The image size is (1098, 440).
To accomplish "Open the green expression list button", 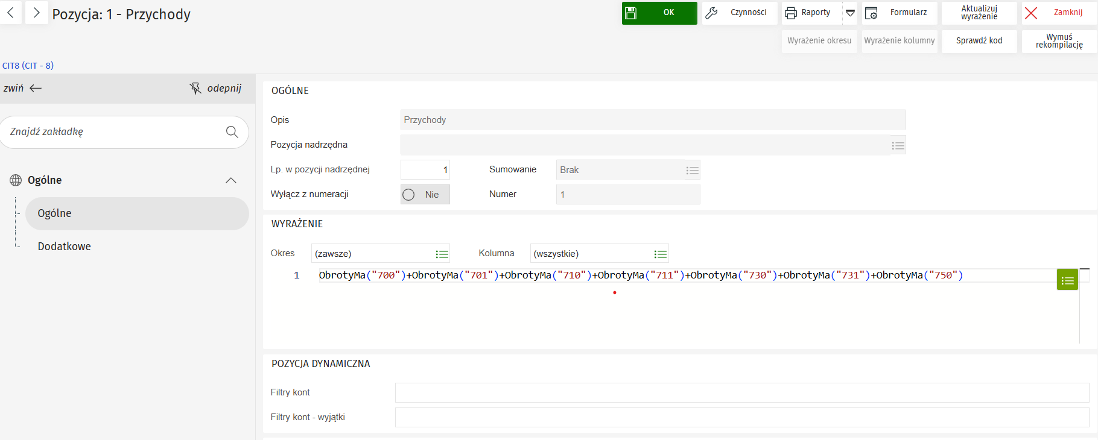I will coord(1067,280).
